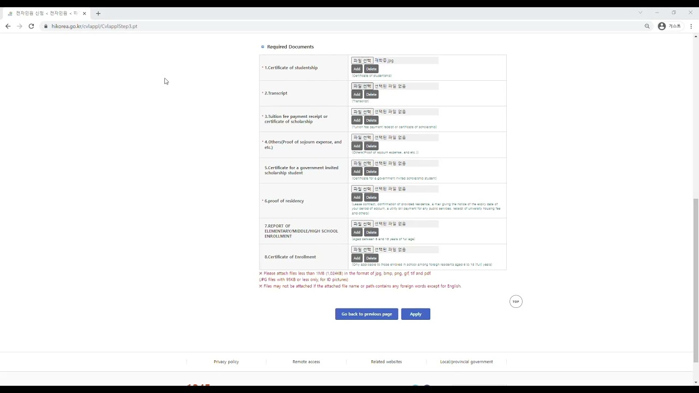The image size is (699, 393).
Task: Click the hikorea.go.kr address bar
Action: pyautogui.click(x=344, y=26)
